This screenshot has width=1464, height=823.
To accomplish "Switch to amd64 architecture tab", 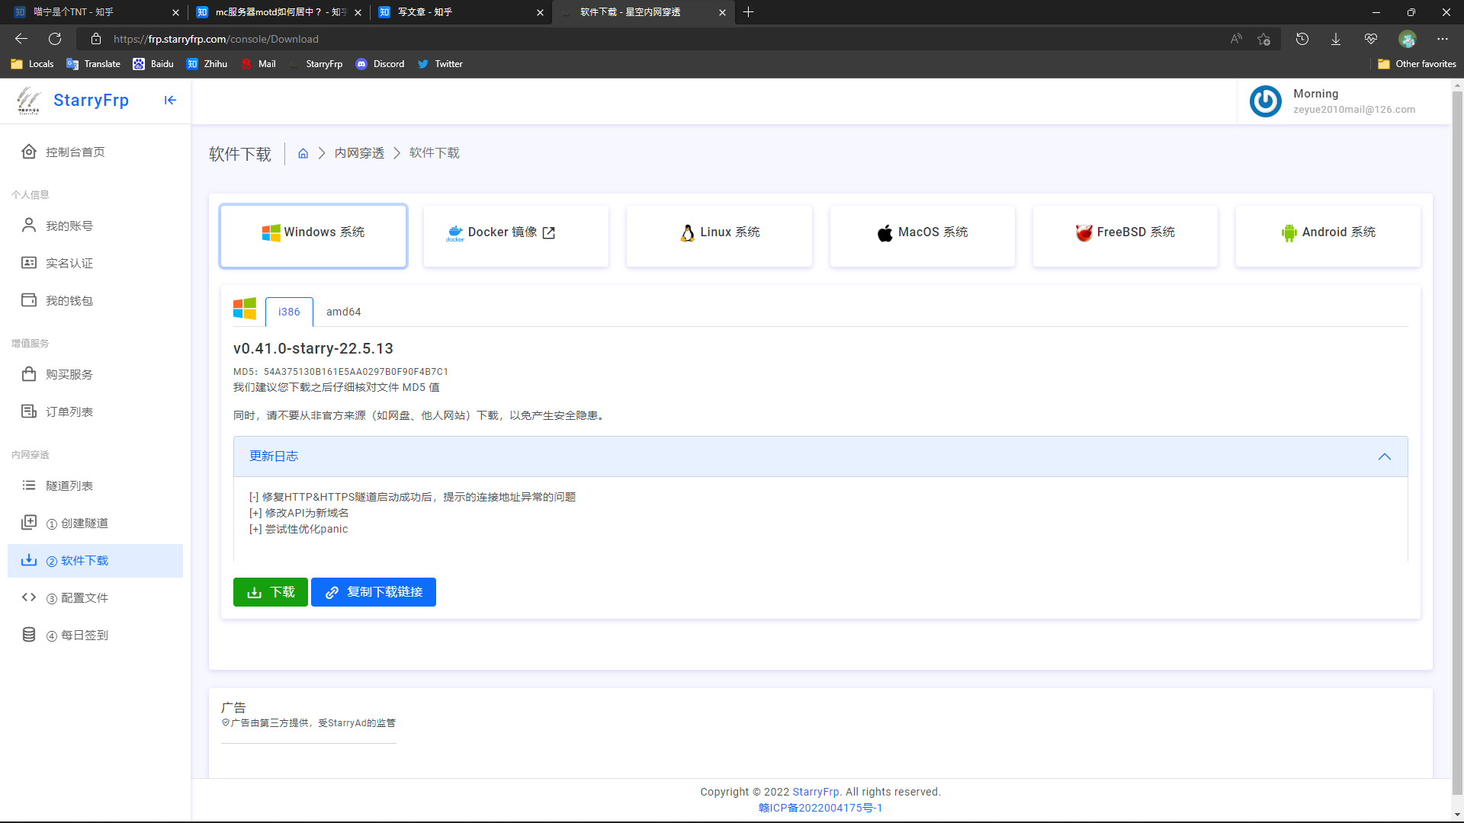I will [x=343, y=312].
